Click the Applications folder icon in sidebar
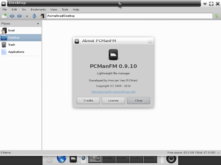Screen dimensions: 221x165 [4, 52]
